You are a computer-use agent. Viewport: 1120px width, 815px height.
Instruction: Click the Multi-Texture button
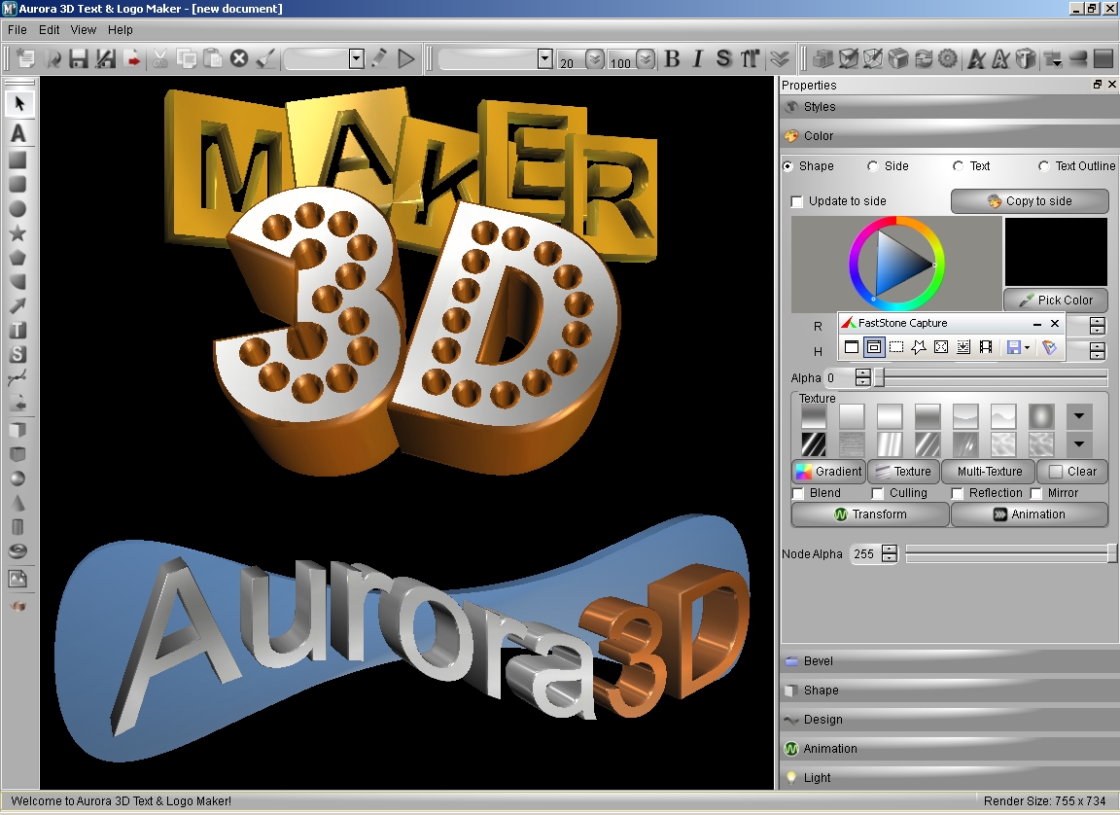(x=989, y=472)
